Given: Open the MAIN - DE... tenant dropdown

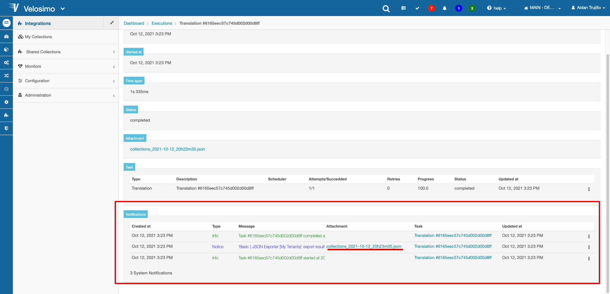Looking at the screenshot, I should point(542,8).
